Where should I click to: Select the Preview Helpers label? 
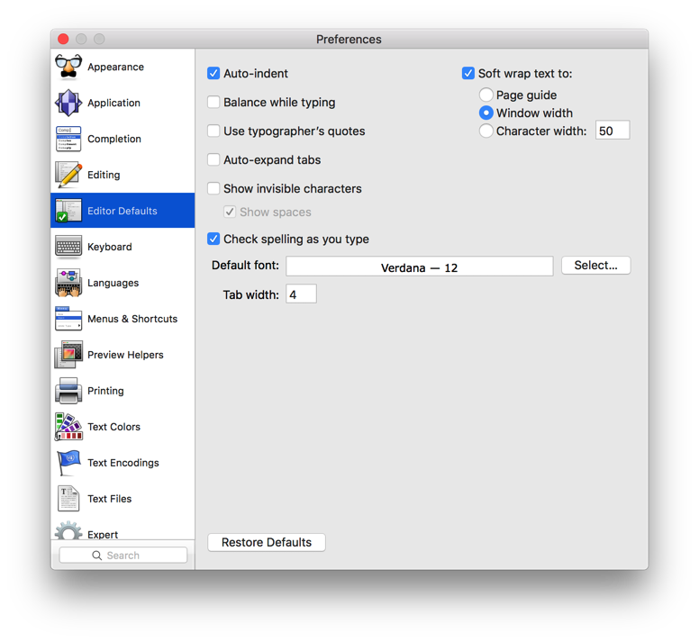(x=125, y=355)
